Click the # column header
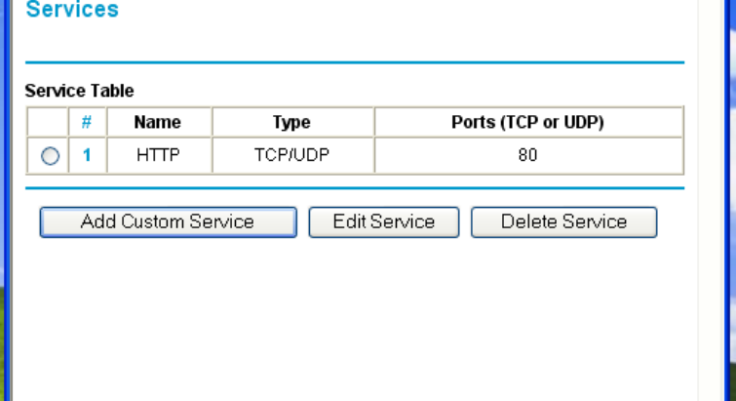 [x=87, y=122]
